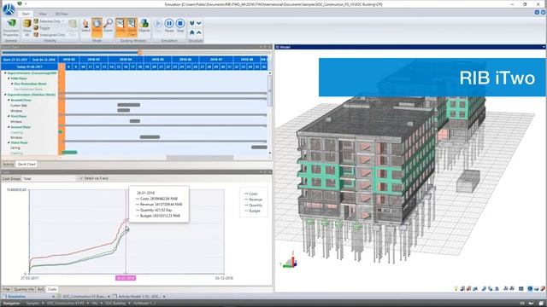The width and height of the screenshot is (547, 307).
Task: Click the simulation Play button
Action: [x=157, y=26]
